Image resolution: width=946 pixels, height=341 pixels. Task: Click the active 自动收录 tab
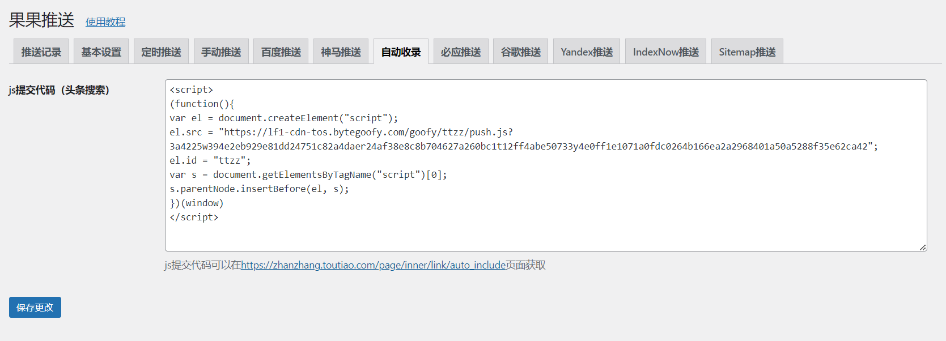pyautogui.click(x=401, y=52)
